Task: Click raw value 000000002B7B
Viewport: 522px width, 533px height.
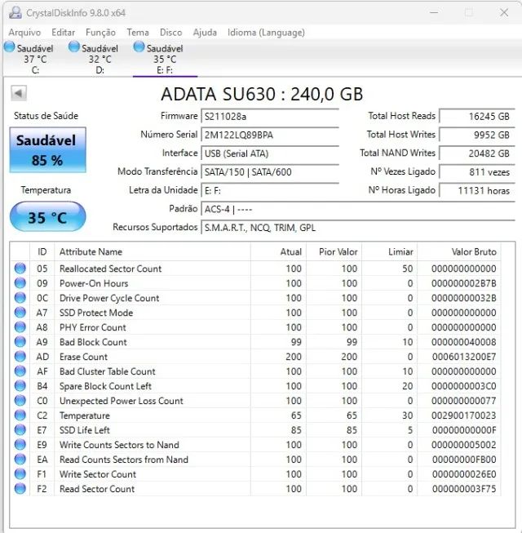Action: 463,283
